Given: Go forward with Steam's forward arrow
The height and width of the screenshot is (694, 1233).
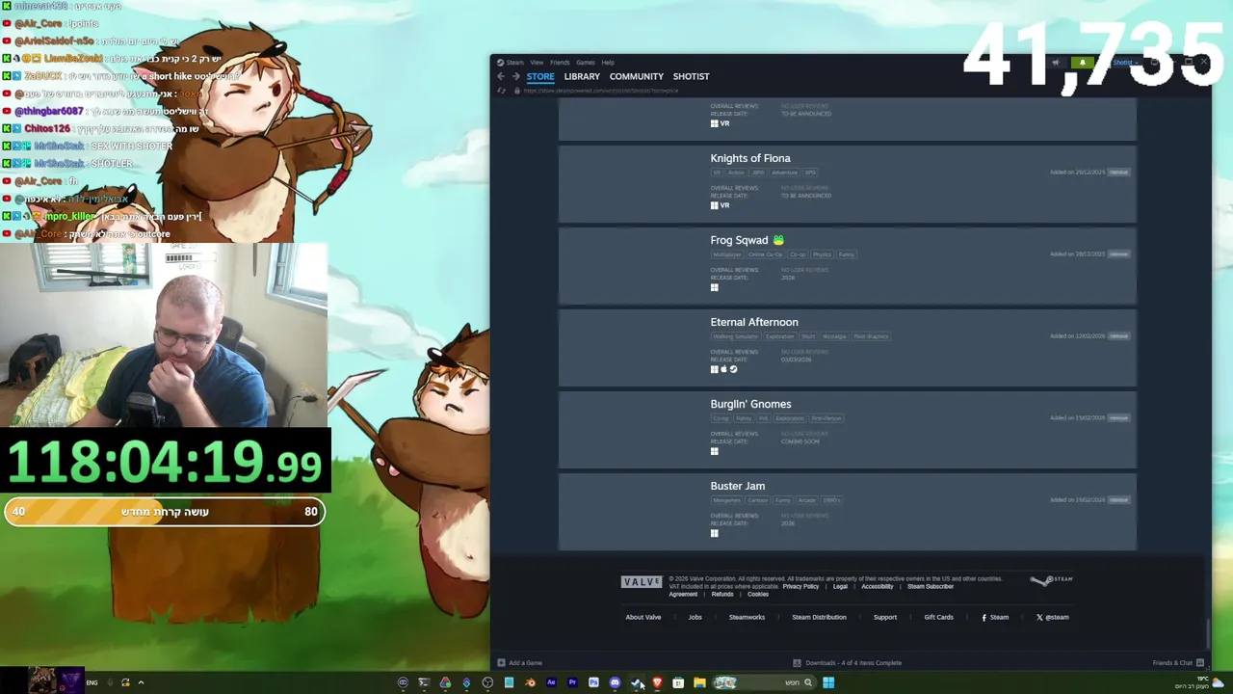Looking at the screenshot, I should 515,76.
